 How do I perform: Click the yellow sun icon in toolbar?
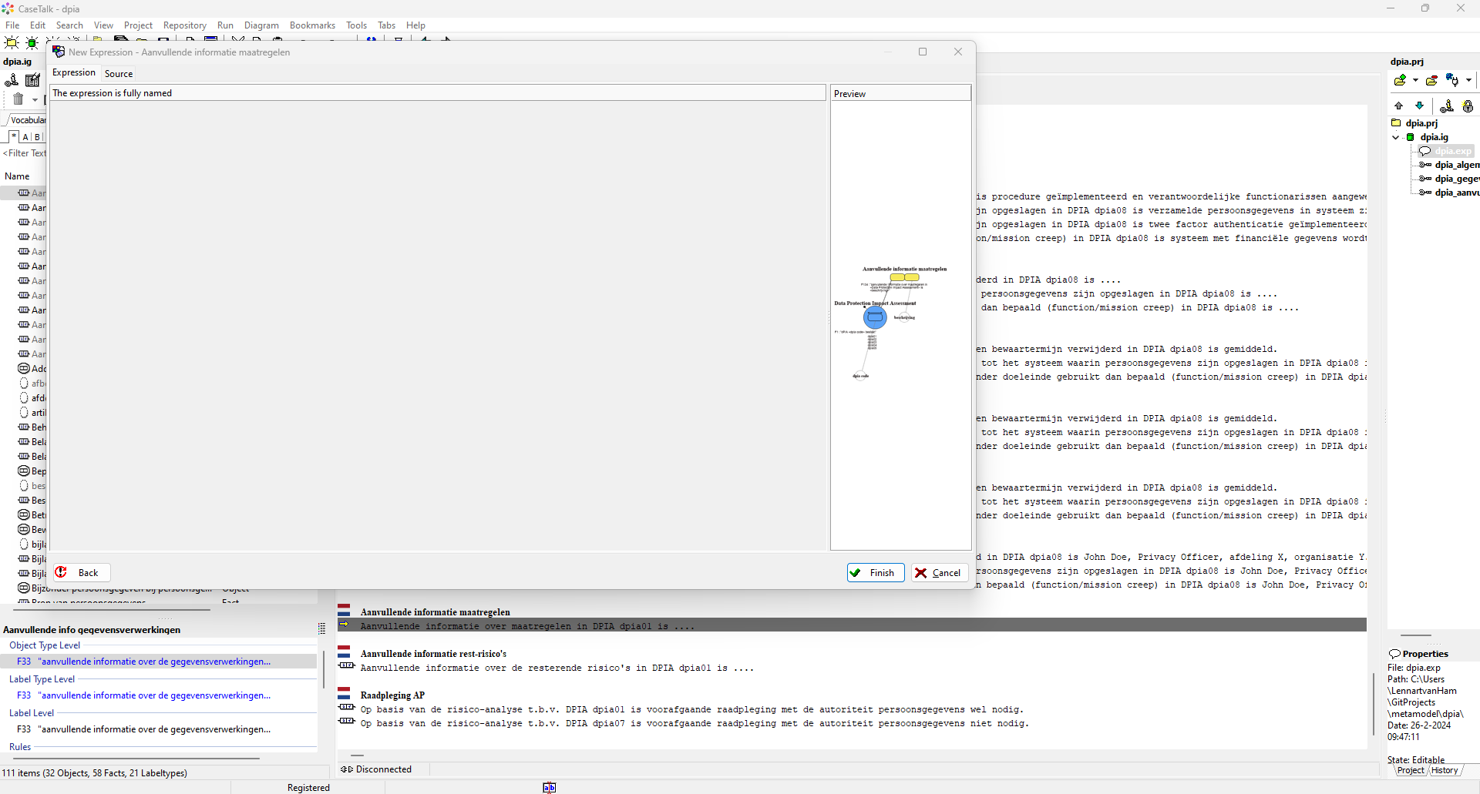pos(12,43)
